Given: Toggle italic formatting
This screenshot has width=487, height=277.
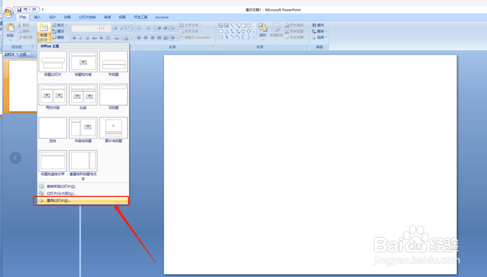Looking at the screenshot, I should point(81,38).
